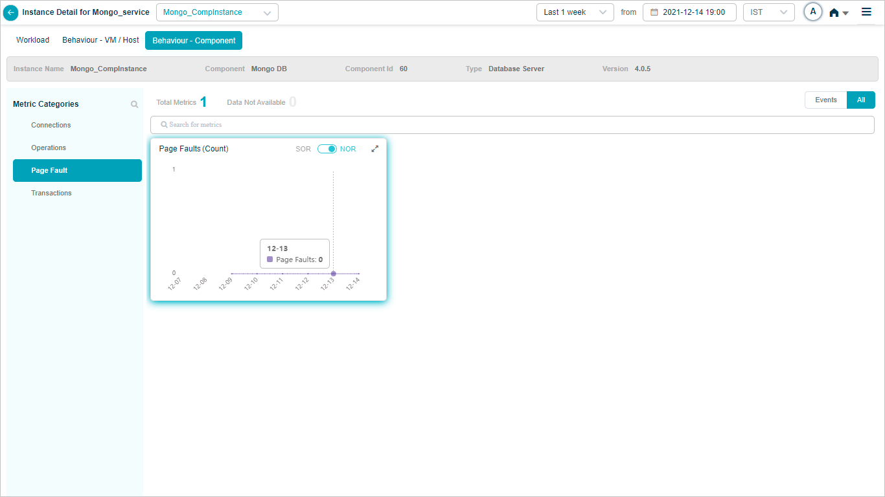
Task: Open the IST timezone dropdown
Action: pos(768,12)
